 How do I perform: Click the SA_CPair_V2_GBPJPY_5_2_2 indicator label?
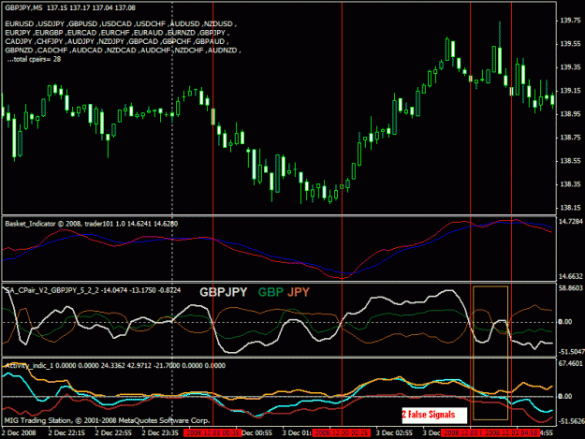coord(93,290)
